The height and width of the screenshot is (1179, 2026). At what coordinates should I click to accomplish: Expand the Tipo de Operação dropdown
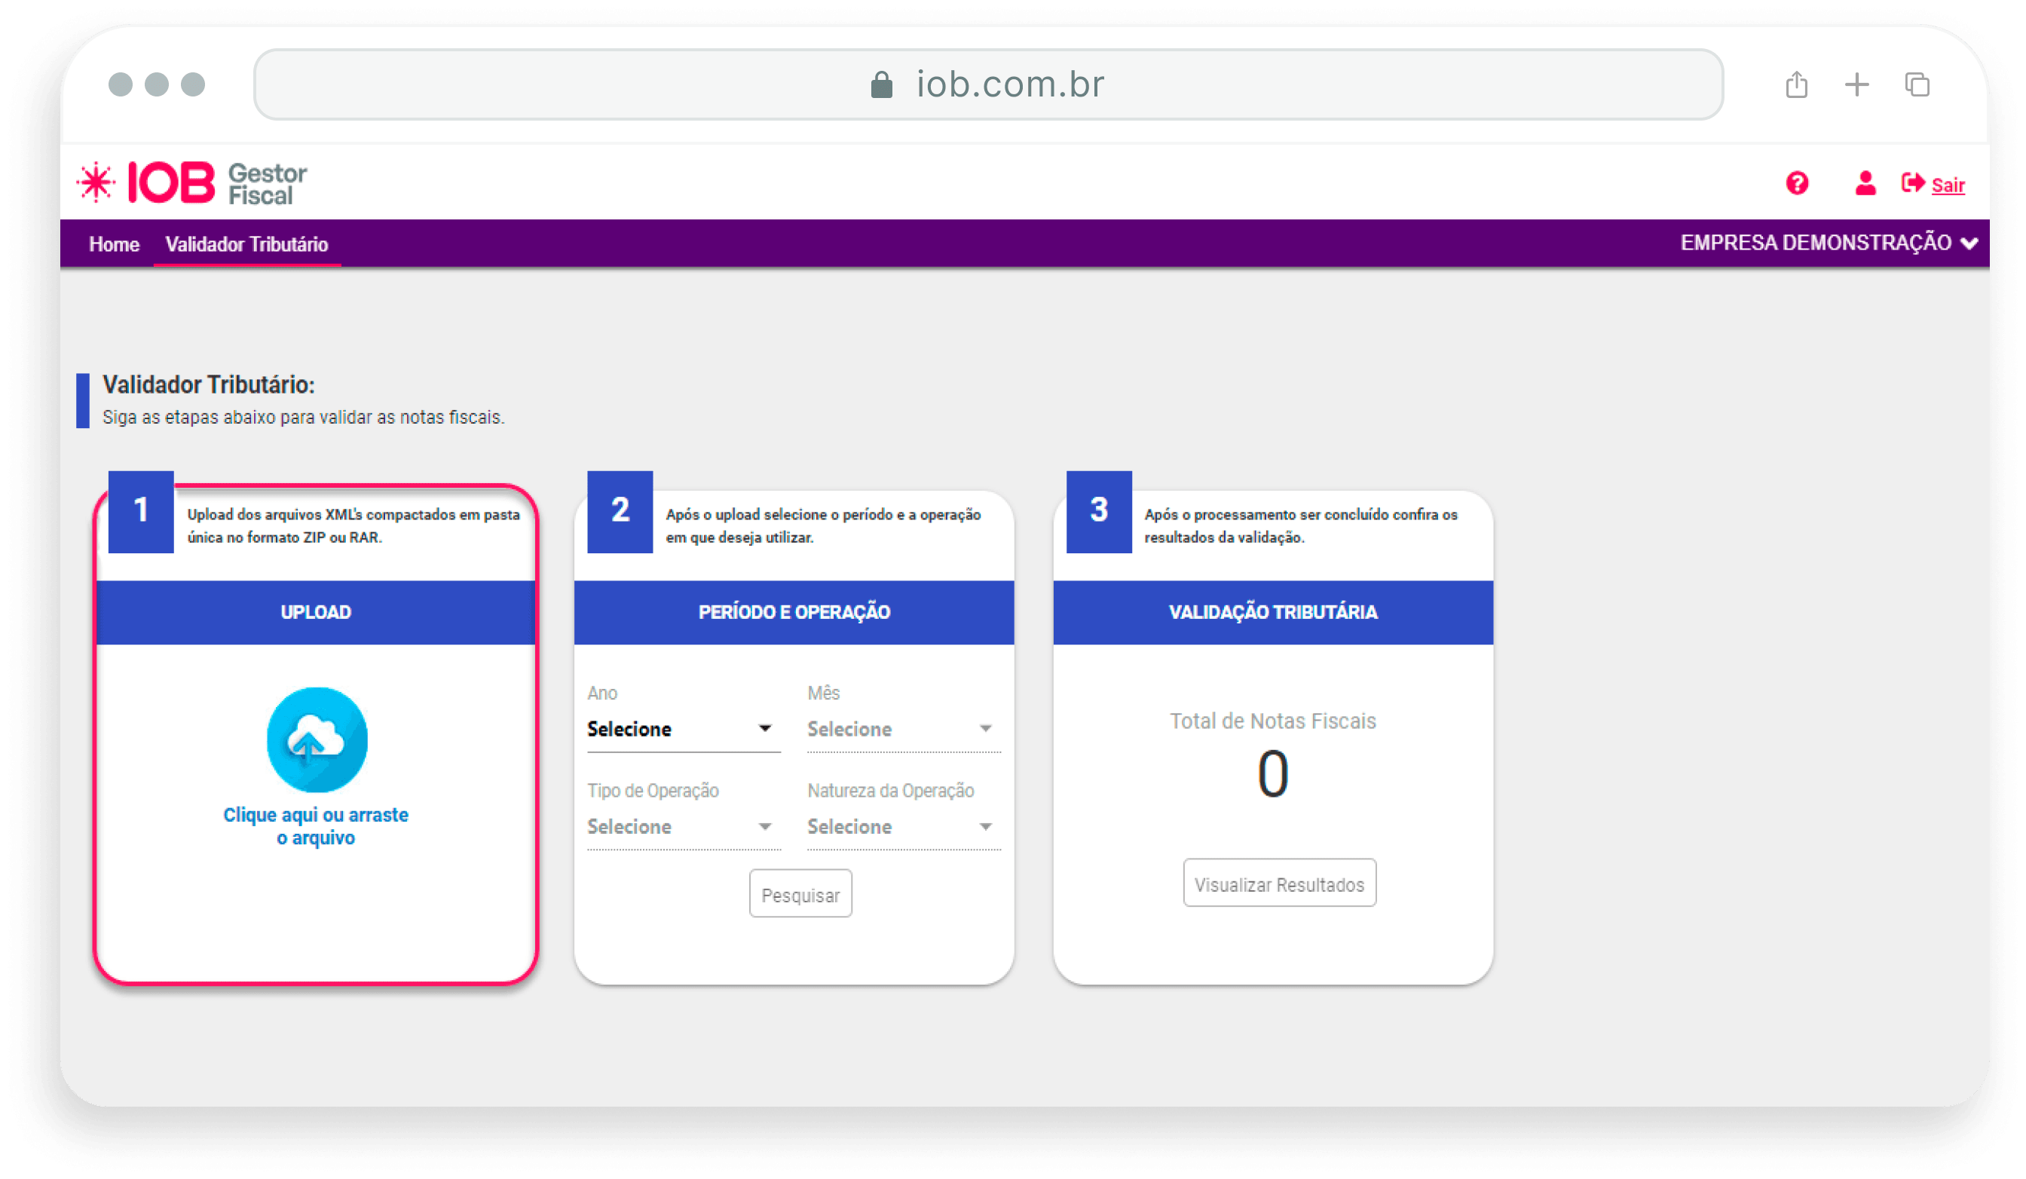[x=683, y=827]
